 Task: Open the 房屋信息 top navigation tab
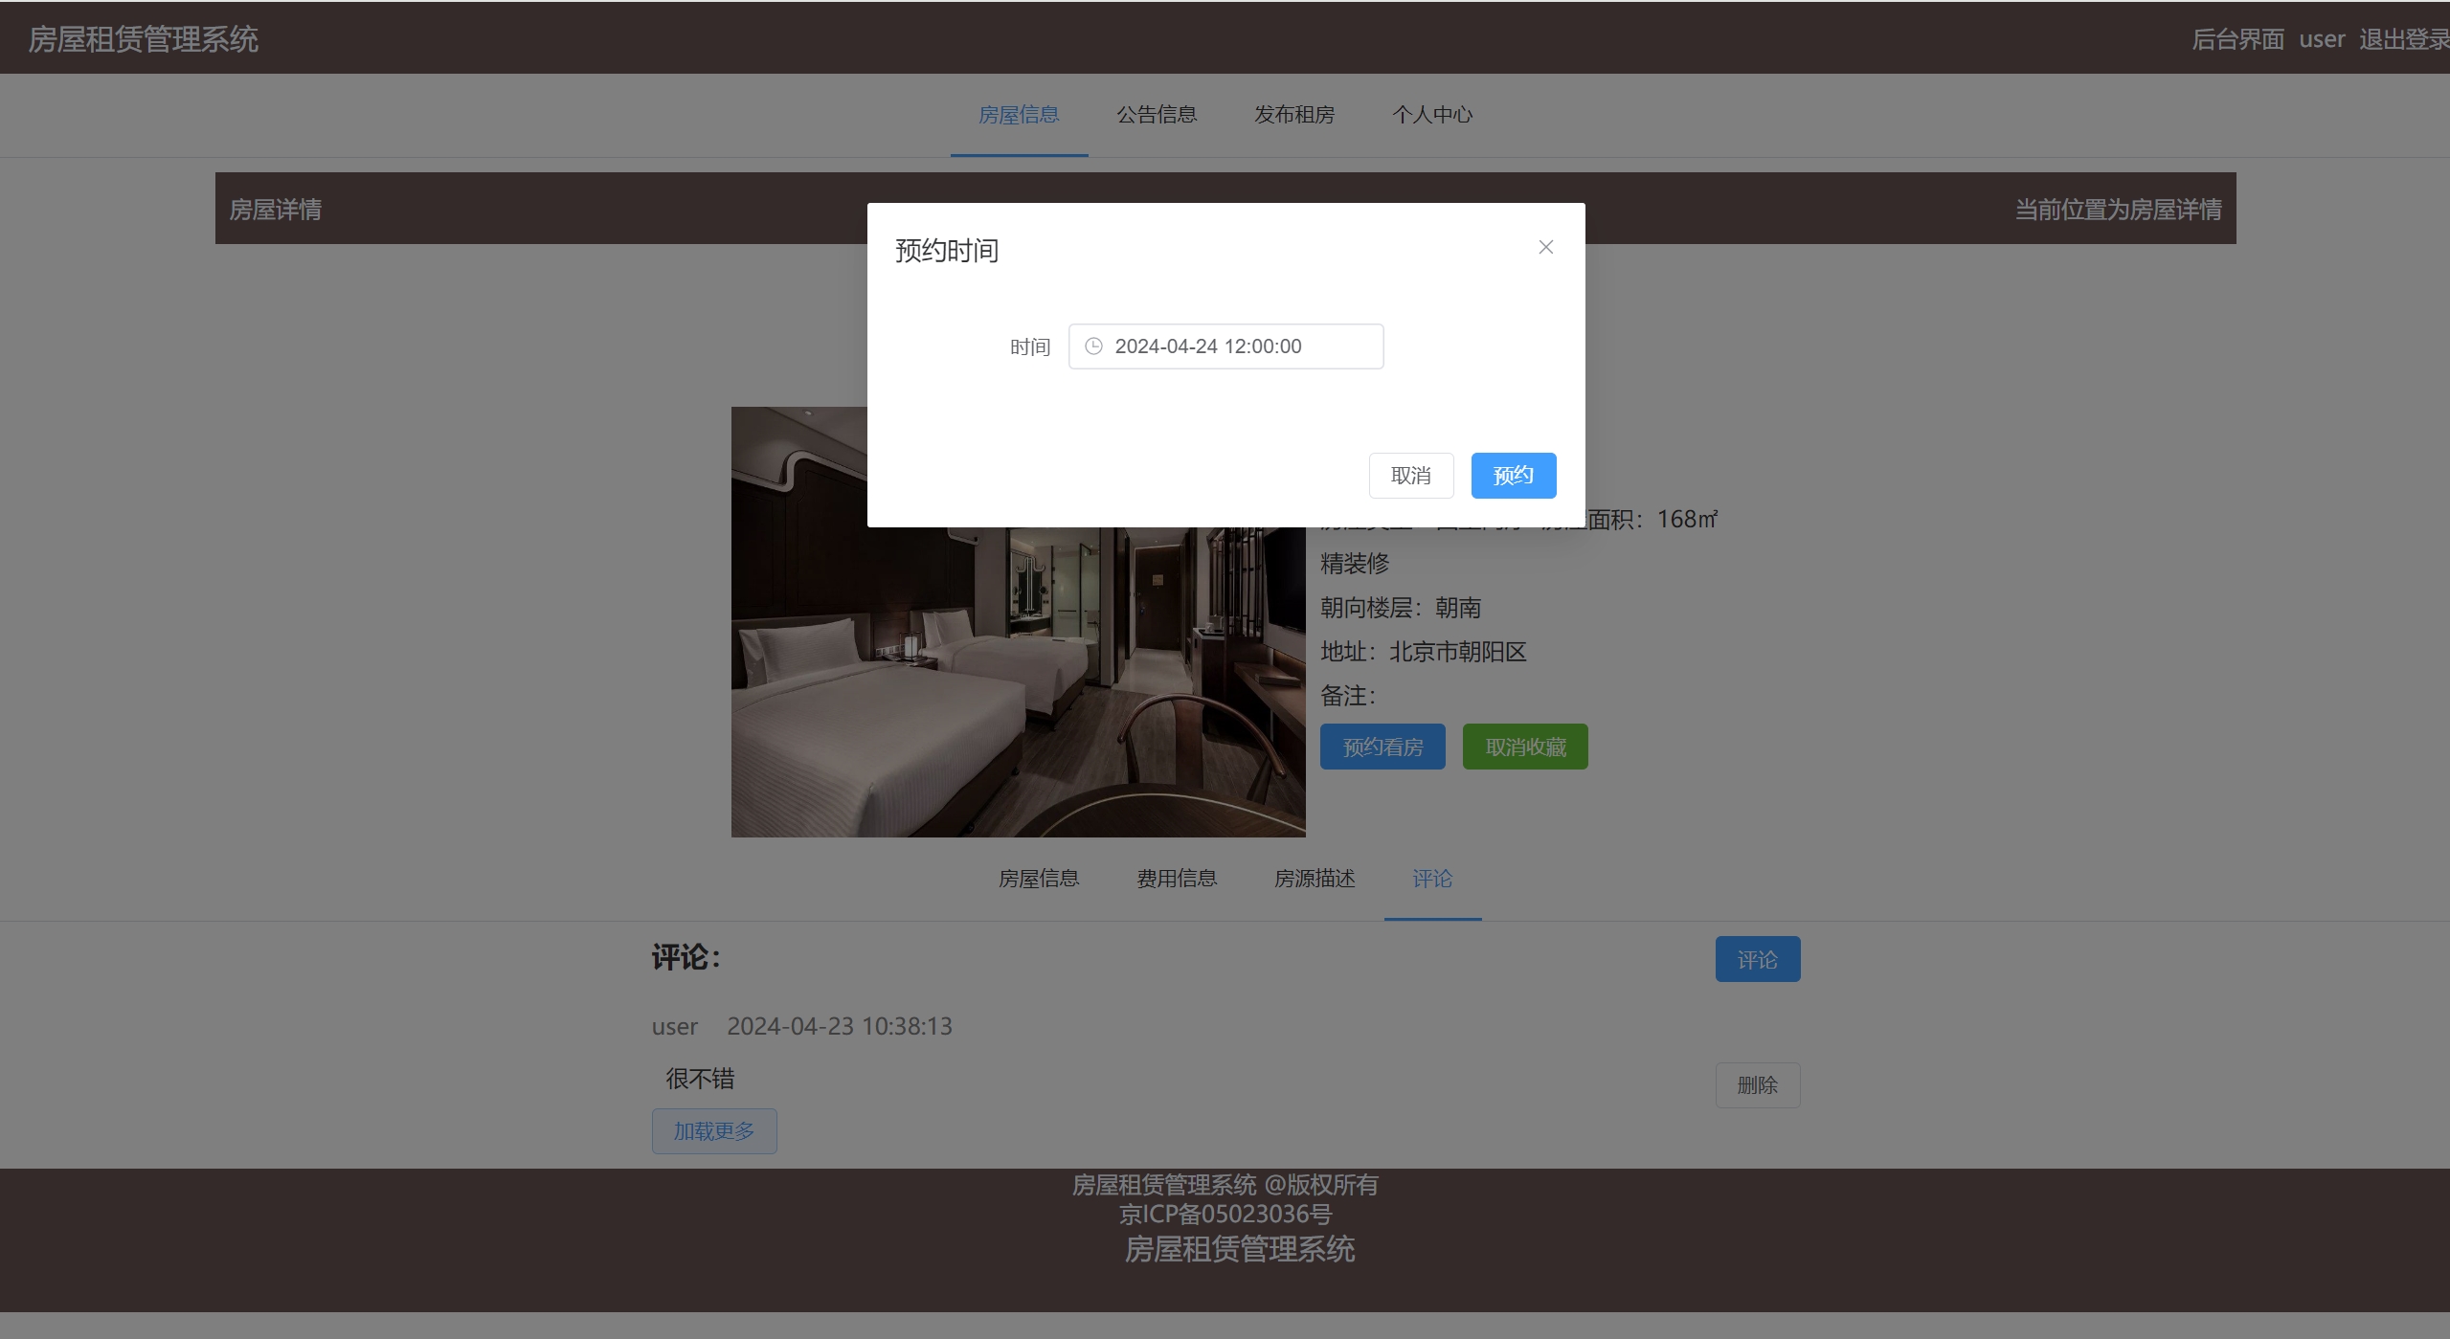tap(1019, 115)
